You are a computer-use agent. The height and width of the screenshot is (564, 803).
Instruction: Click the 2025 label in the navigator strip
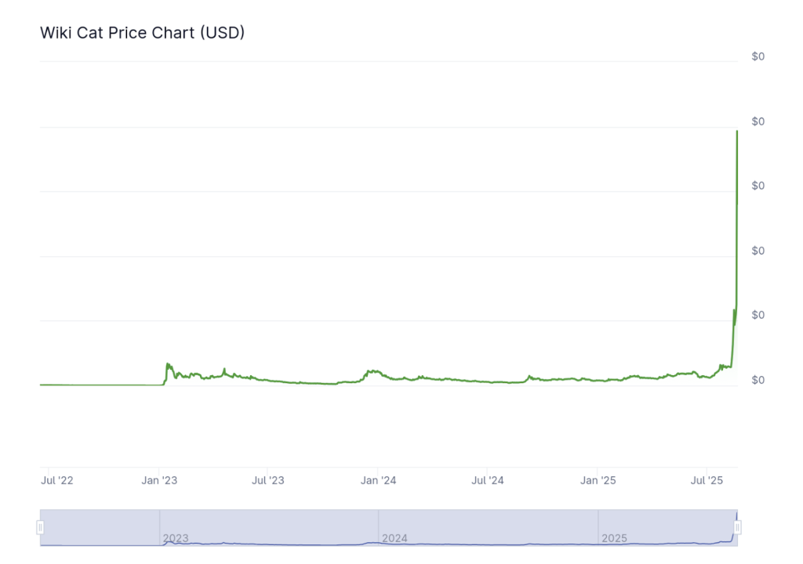coord(614,539)
